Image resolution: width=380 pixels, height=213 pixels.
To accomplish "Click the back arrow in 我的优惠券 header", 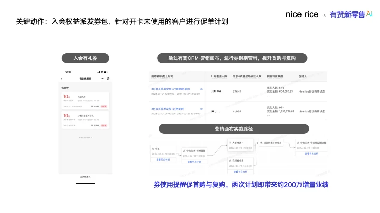I will 61,79.
